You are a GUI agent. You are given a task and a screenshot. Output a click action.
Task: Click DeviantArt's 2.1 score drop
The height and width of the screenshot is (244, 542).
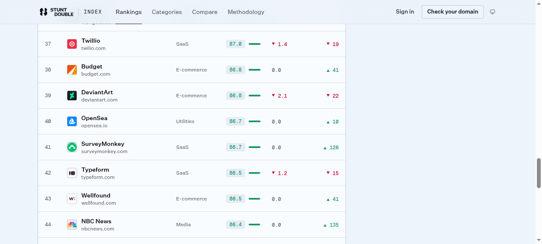279,96
